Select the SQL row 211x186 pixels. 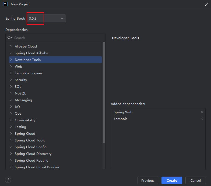[55, 86]
